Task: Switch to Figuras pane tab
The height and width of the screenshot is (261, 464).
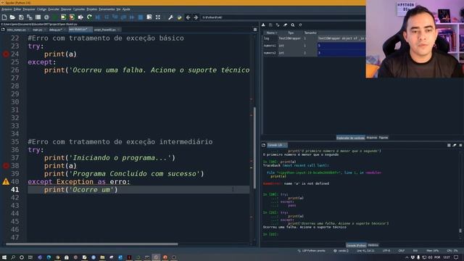Action: click(x=384, y=138)
